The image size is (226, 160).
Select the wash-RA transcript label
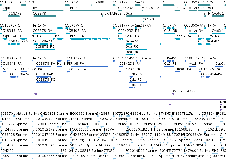[x=196, y=31]
